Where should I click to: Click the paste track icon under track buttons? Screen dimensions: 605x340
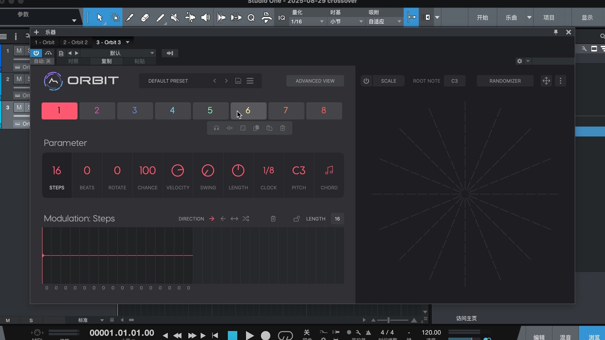(x=269, y=128)
